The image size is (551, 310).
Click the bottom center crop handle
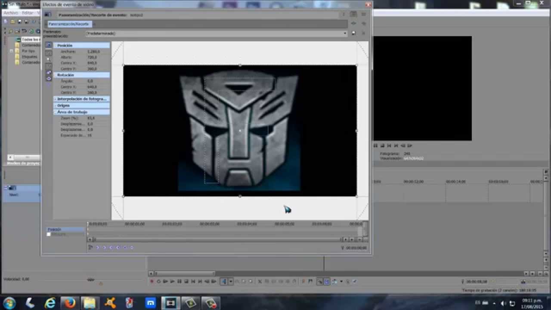pos(240,196)
